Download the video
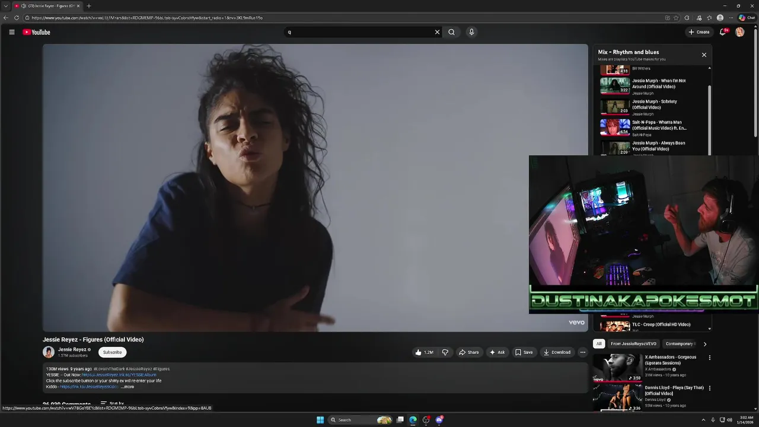 [x=557, y=352]
